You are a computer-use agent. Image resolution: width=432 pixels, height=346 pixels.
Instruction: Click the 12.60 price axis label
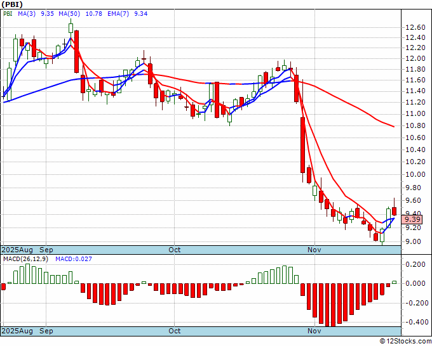415,27
